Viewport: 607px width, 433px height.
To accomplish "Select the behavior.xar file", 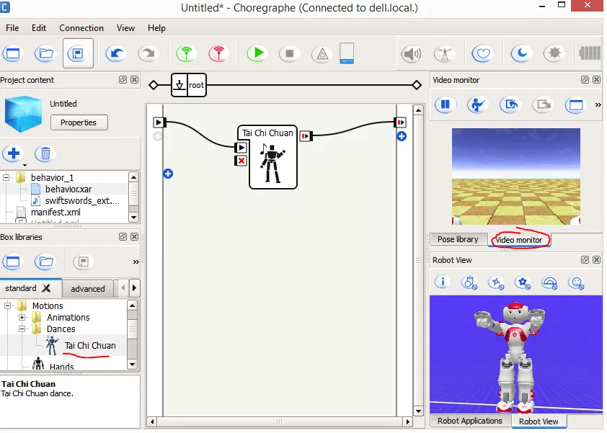I will pyautogui.click(x=68, y=189).
